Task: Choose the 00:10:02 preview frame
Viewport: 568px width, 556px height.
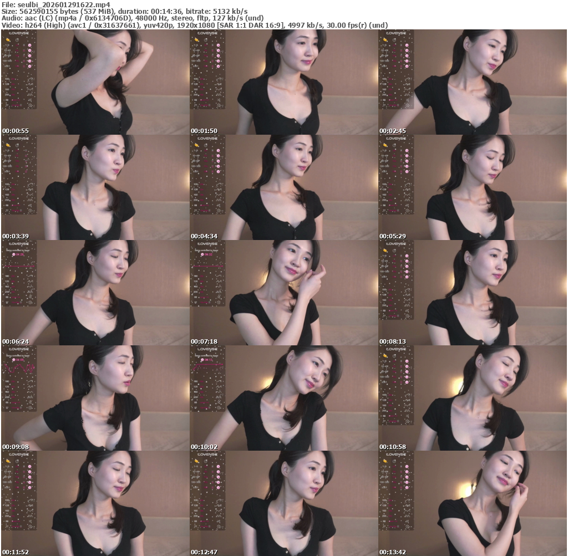Action: (x=283, y=398)
